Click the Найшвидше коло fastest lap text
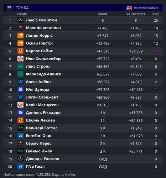The image size is (166, 178). (40, 174)
